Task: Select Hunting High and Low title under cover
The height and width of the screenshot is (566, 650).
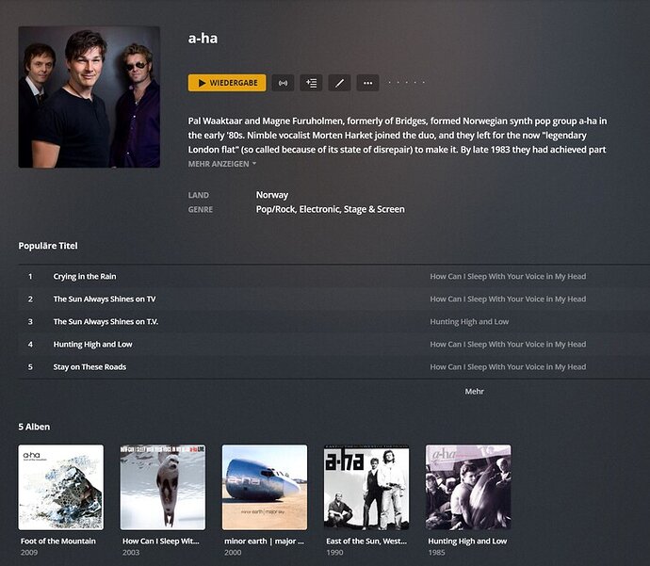Action: point(467,542)
